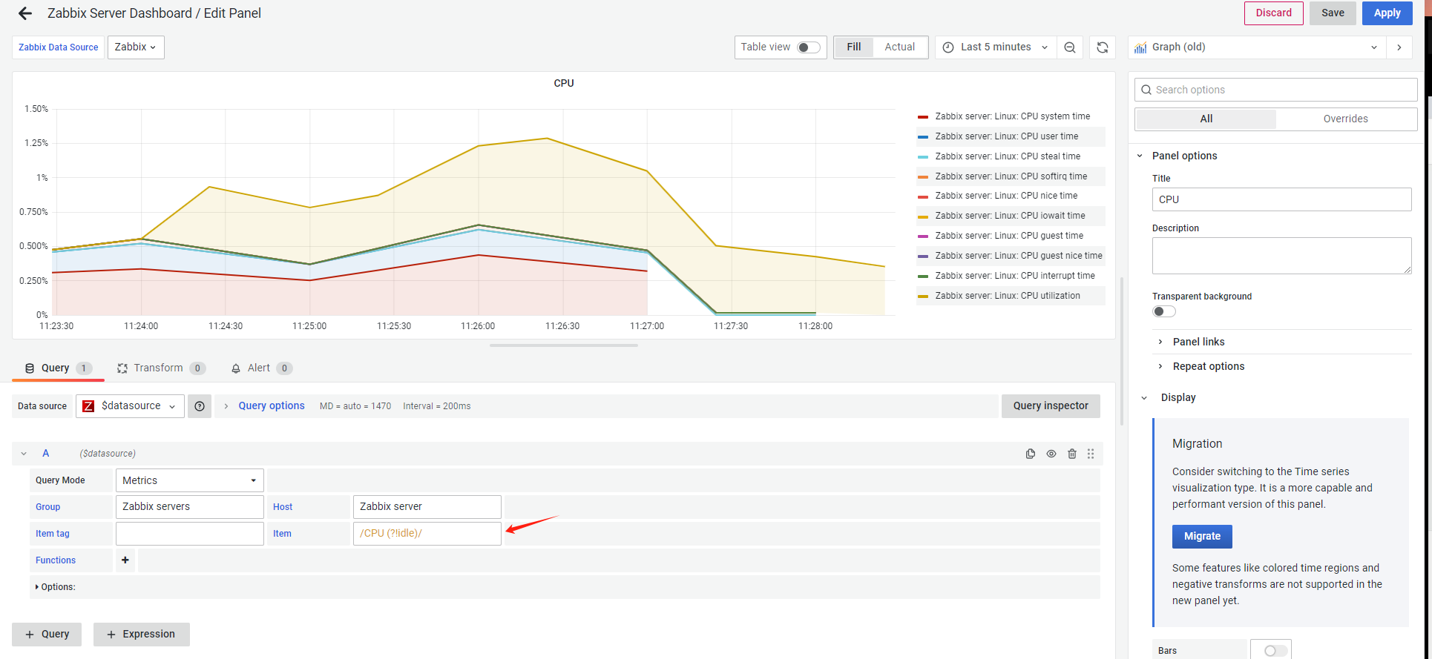Click the Group field with Zabbix servers

coord(190,507)
